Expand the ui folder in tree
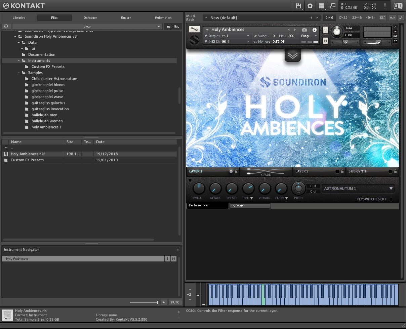This screenshot has width=406, height=329. (22, 48)
